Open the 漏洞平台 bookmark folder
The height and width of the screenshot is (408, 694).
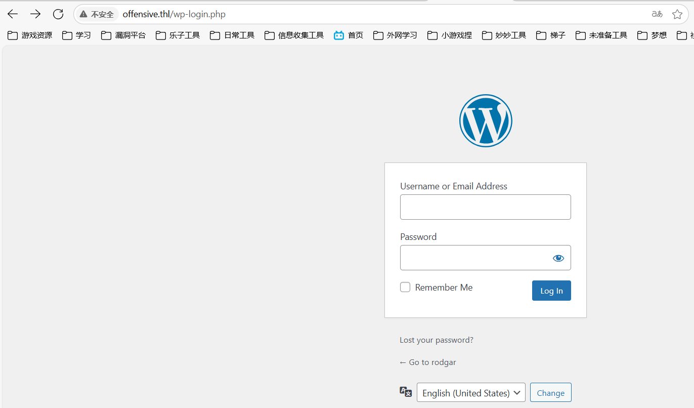coord(123,35)
